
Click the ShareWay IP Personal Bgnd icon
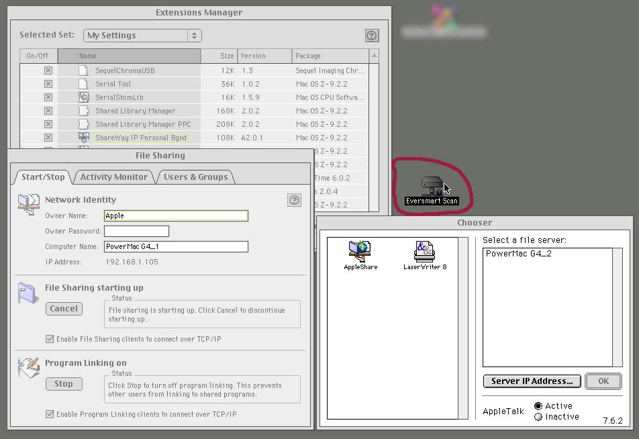(x=83, y=138)
